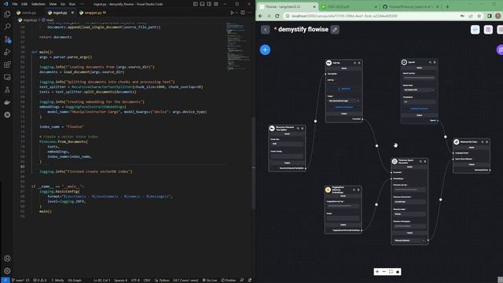Select the Python interpreter in the status bar
The image size is (503, 283).
point(185,280)
